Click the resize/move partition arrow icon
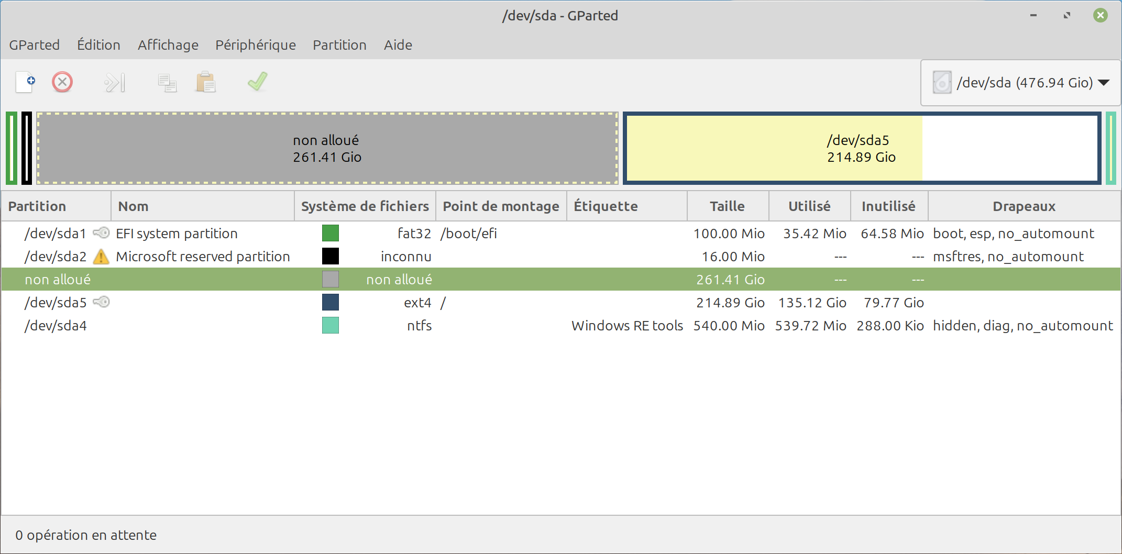This screenshot has width=1122, height=554. tap(115, 82)
